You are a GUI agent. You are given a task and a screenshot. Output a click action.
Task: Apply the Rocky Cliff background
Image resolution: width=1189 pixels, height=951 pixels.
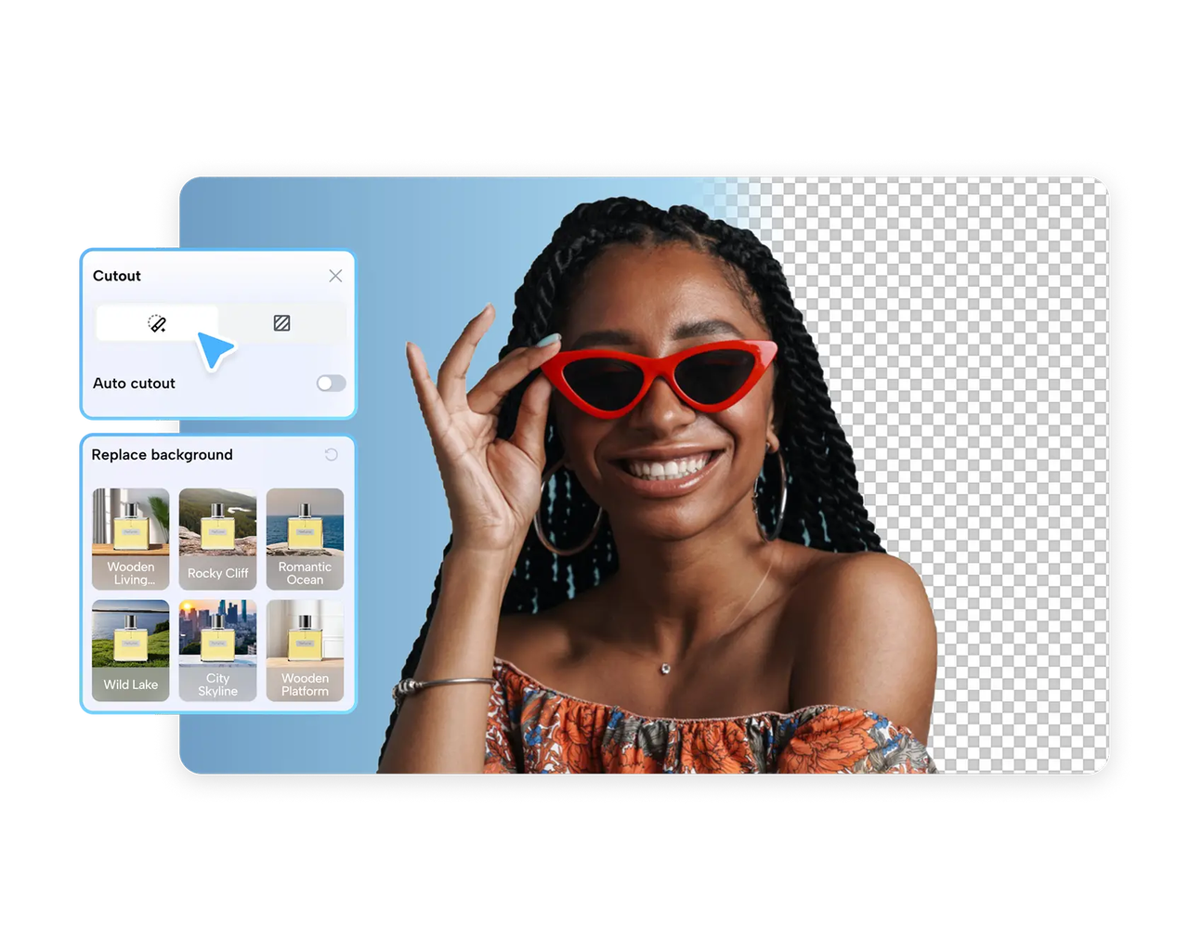coord(217,539)
